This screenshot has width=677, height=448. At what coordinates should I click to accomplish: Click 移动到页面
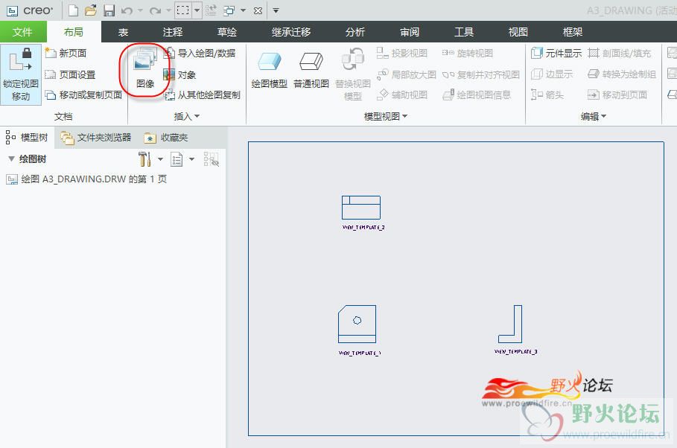617,95
